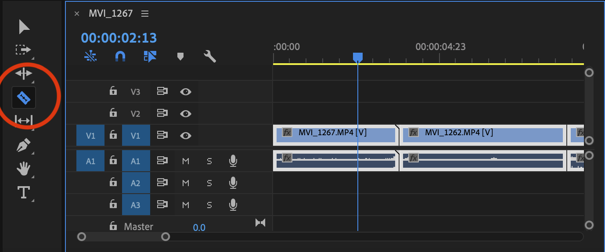
Task: Click the timeline horizontal zoom scrollbar
Action: coord(123,237)
